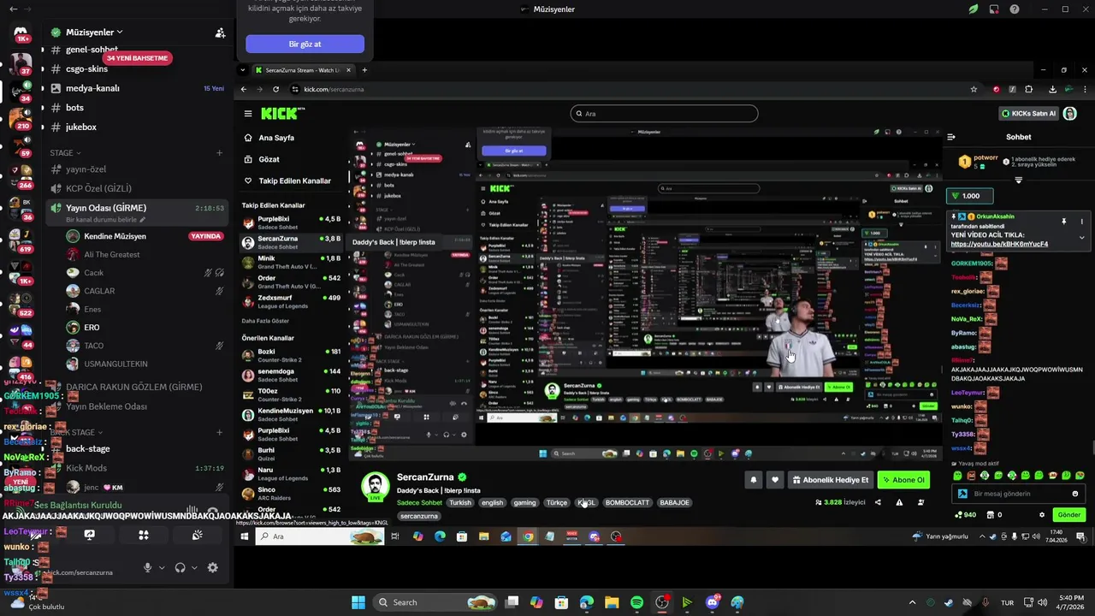Screen dimensions: 1095x616
Task: Open Discord user settings gear
Action: tap(213, 567)
